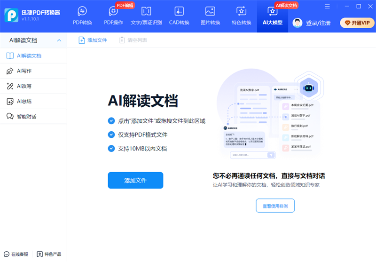Select AI改写 in the sidebar
Screen dimensions: 376x262
coord(33,86)
